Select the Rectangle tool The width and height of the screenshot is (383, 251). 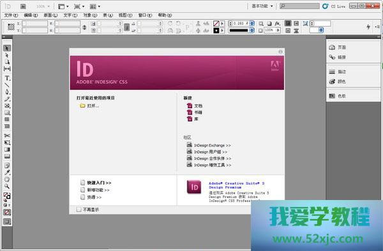pyautogui.click(x=7, y=113)
